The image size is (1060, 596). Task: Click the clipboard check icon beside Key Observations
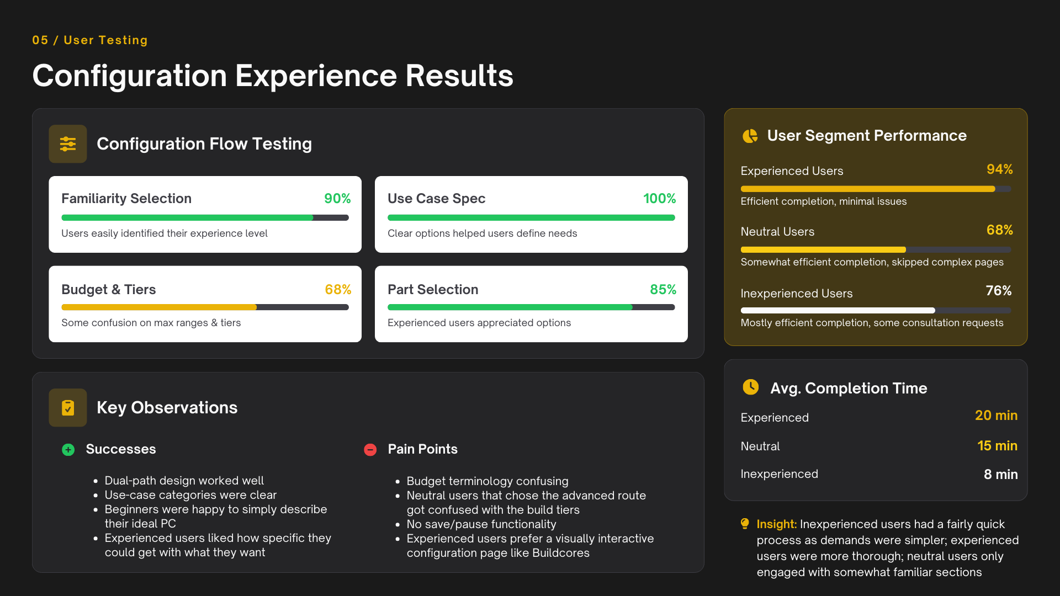click(x=68, y=408)
